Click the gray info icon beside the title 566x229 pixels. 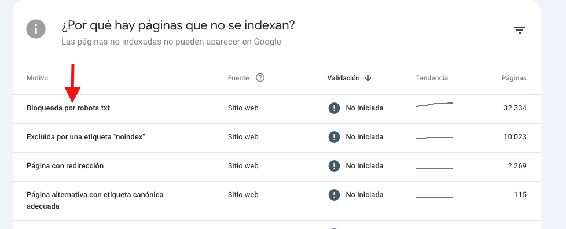click(x=36, y=29)
